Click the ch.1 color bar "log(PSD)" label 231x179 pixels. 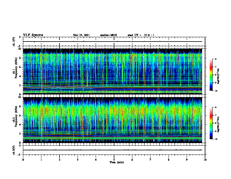click(x=218, y=76)
